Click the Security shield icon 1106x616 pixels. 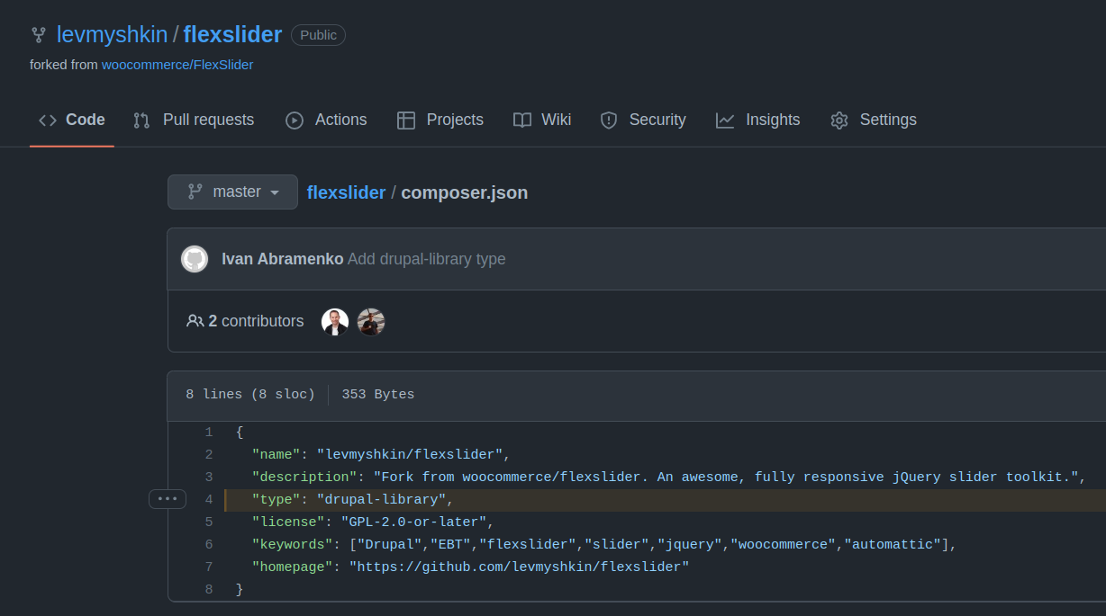[x=609, y=119]
